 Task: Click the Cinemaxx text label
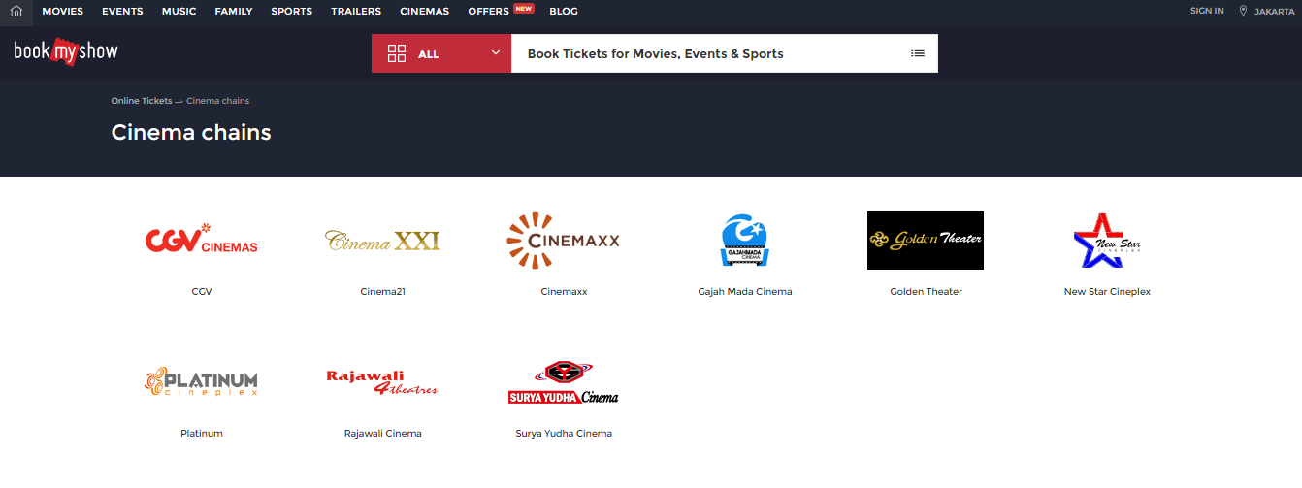point(564,291)
